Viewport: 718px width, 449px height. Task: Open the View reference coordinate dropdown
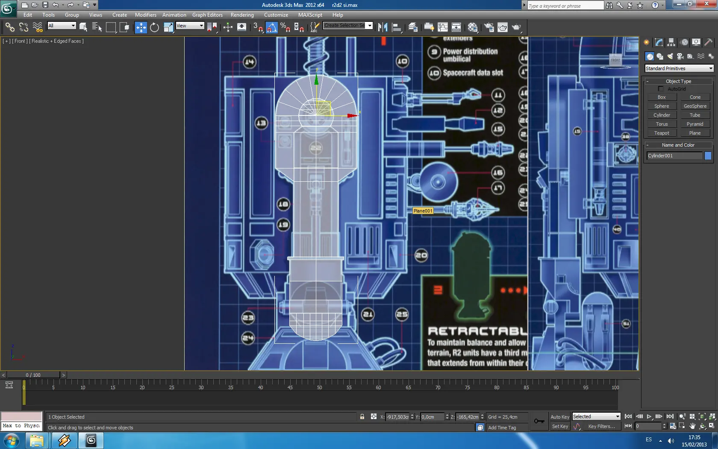point(190,26)
